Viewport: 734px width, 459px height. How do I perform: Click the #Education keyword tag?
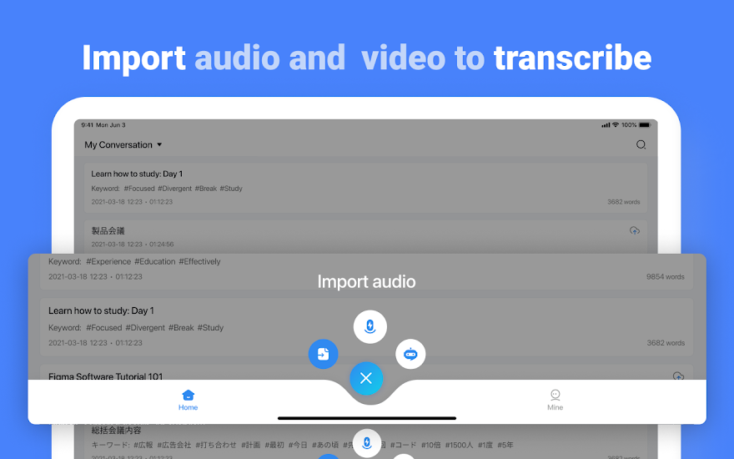pyautogui.click(x=154, y=261)
